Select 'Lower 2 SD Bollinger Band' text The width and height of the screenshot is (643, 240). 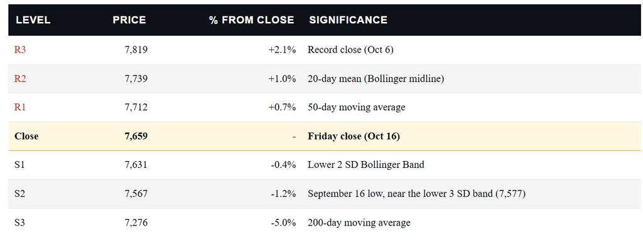(366, 165)
